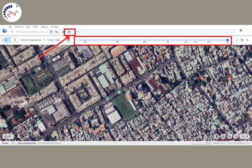This screenshot has height=168, width=252.
Task: Activate Street View pegman
Action: coord(217,136)
